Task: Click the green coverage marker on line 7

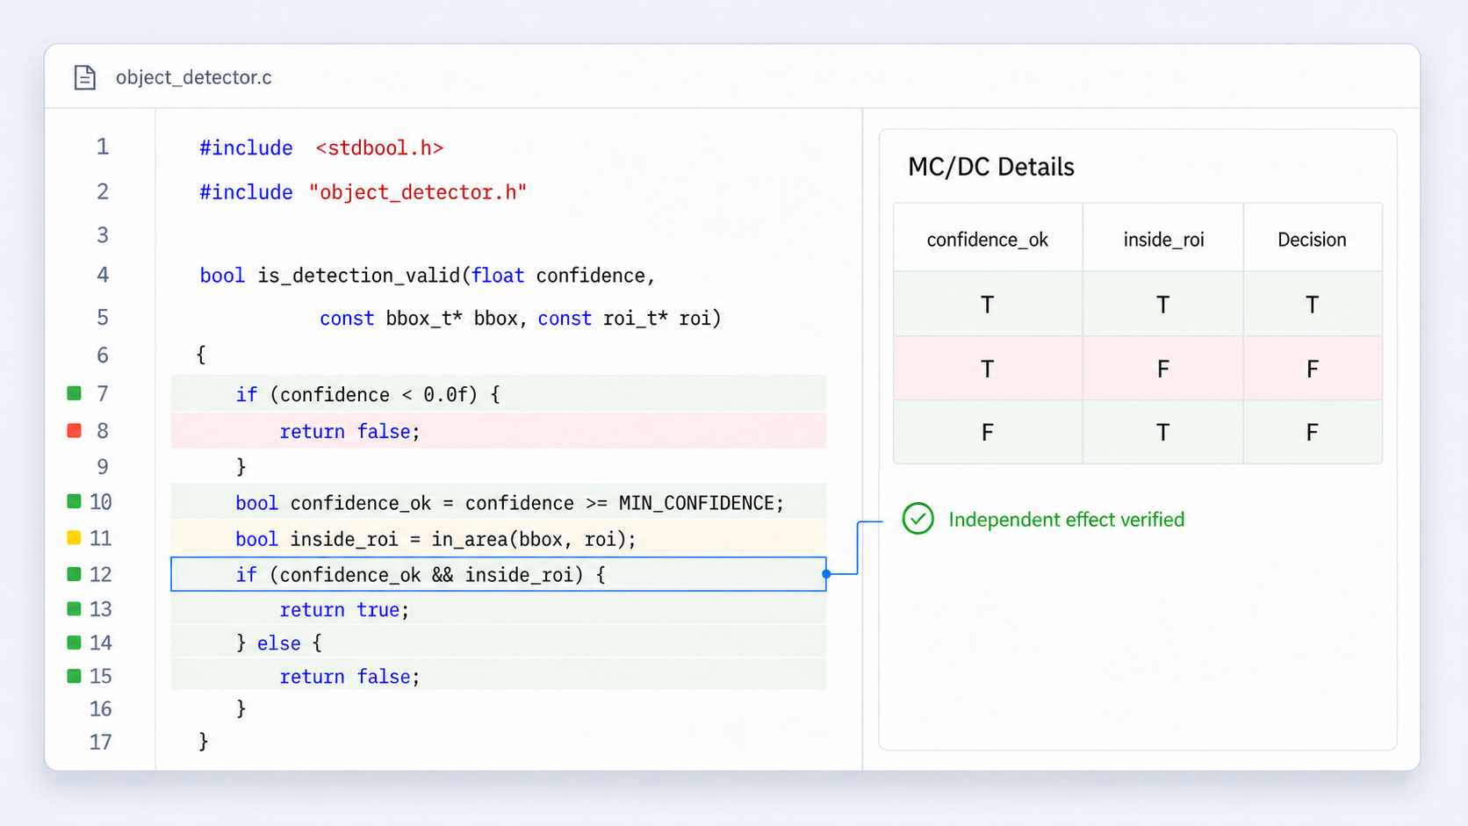Action: coord(75,393)
